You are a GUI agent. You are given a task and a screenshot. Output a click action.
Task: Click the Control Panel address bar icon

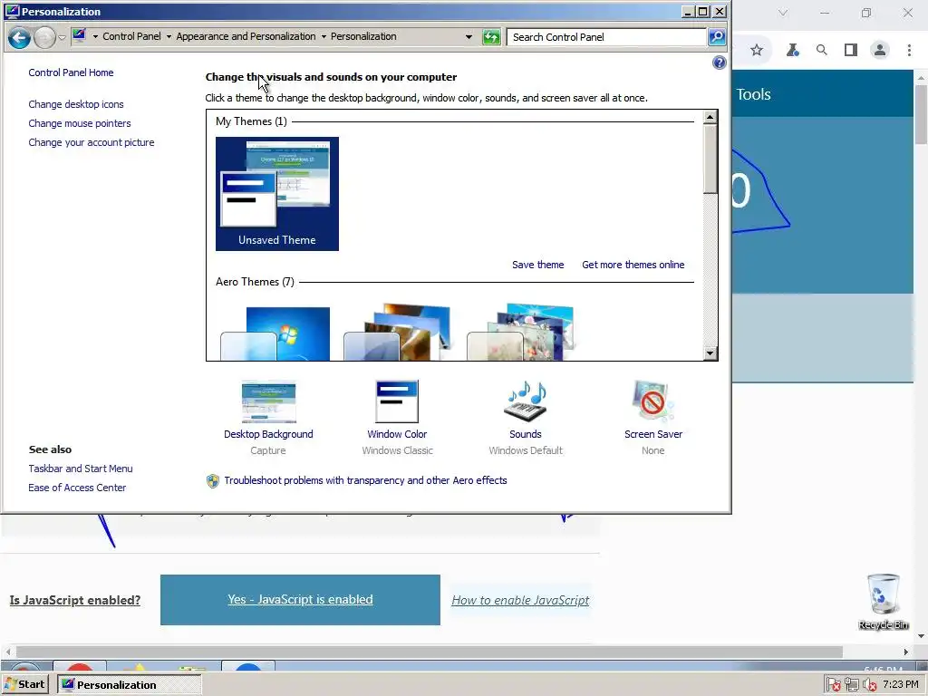[79, 35]
